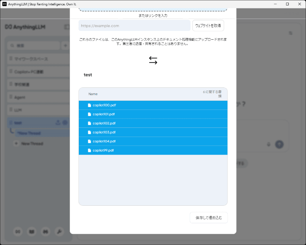Click the file icon beside copilot99.pdf
This screenshot has width=306, height=245.
90,150
